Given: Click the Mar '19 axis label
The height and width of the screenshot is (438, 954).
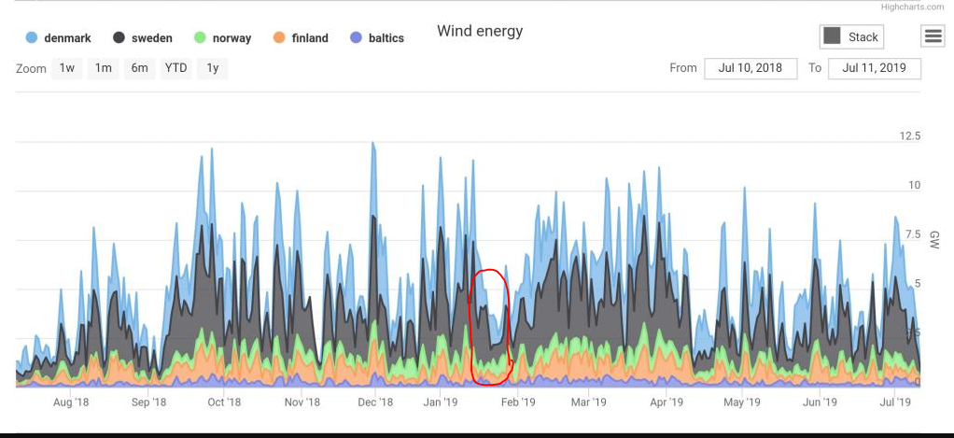Looking at the screenshot, I should [x=589, y=403].
